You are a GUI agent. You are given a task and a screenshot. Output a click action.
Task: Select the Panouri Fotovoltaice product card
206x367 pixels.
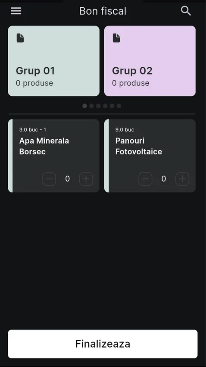(x=150, y=156)
